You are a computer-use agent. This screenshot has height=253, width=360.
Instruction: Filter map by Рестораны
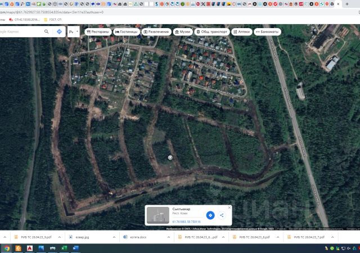pyautogui.click(x=98, y=31)
